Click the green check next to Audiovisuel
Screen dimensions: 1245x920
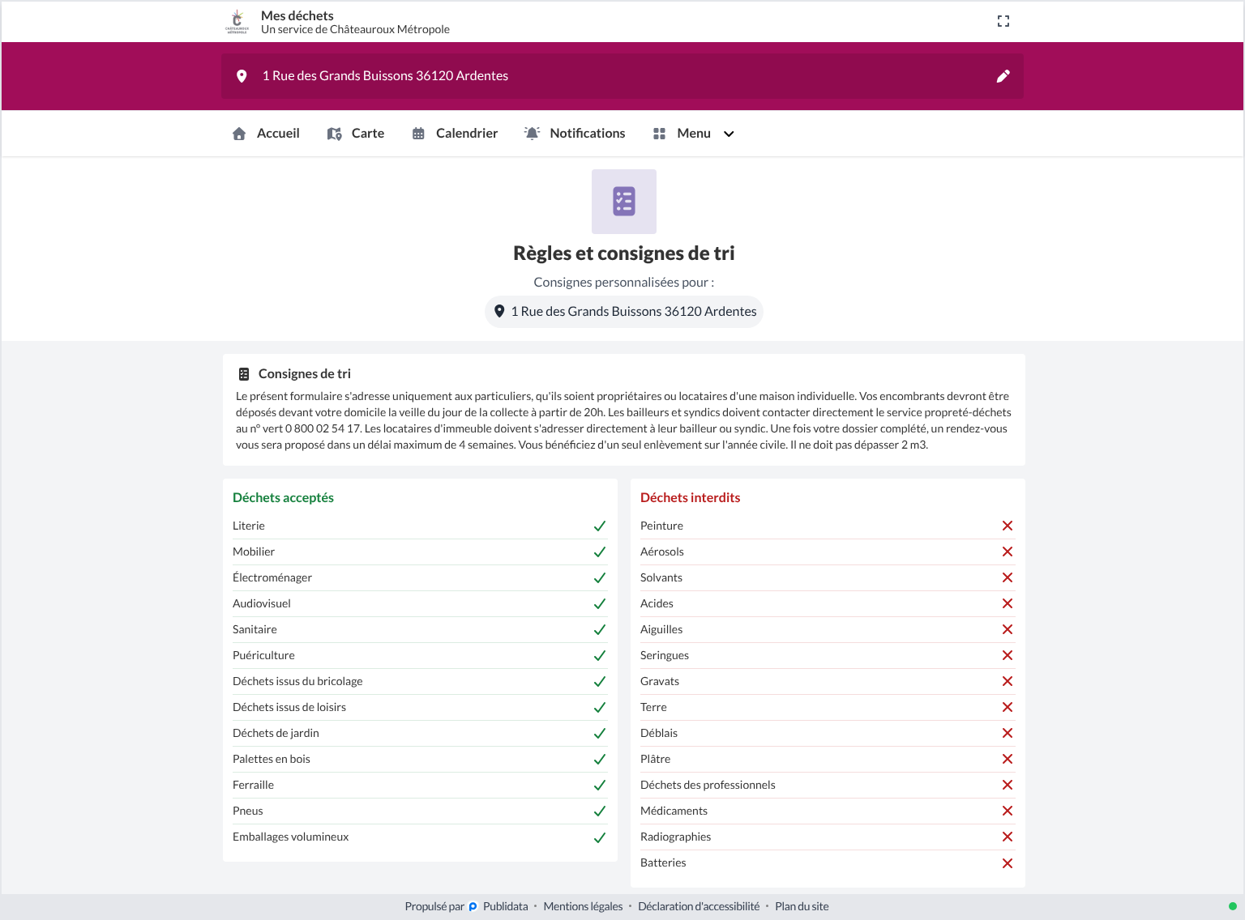point(600,604)
